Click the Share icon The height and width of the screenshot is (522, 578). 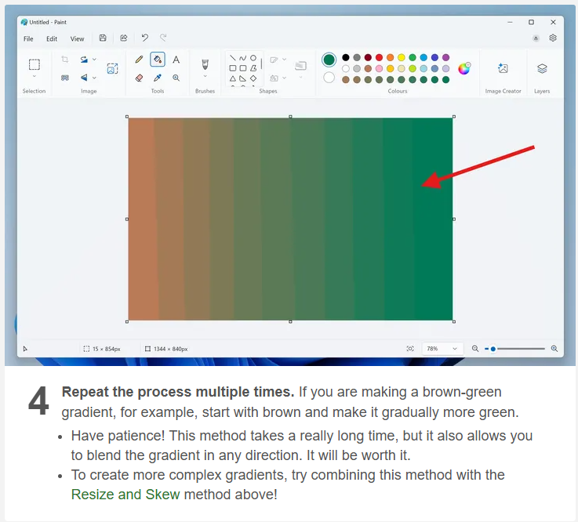point(124,38)
